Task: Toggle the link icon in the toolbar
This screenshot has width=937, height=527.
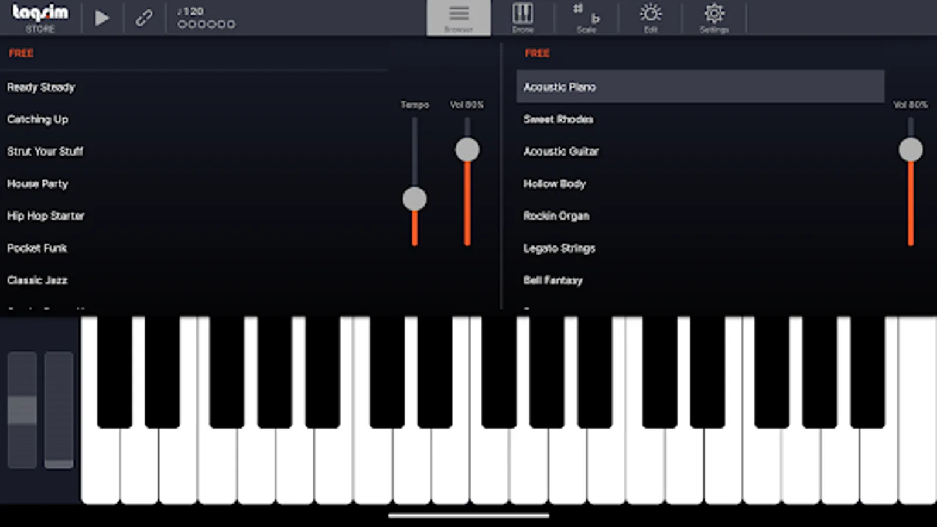Action: [144, 18]
